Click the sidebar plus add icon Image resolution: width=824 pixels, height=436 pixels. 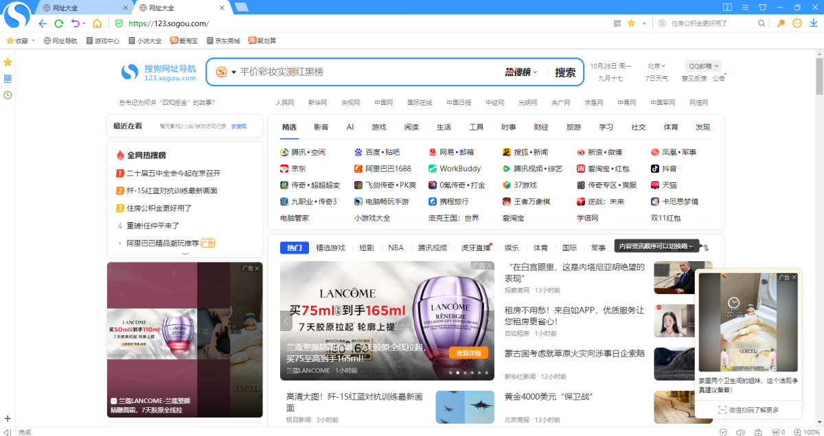pyautogui.click(x=8, y=418)
